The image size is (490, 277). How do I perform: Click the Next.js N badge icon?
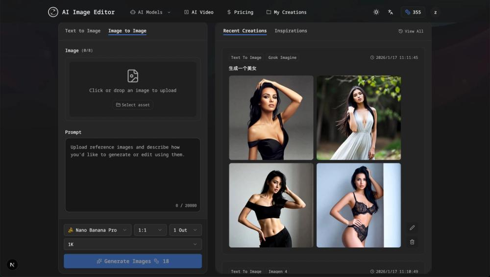coord(12,265)
